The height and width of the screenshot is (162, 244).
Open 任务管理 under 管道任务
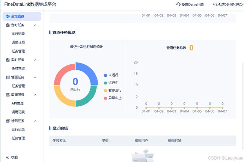coord(18,86)
